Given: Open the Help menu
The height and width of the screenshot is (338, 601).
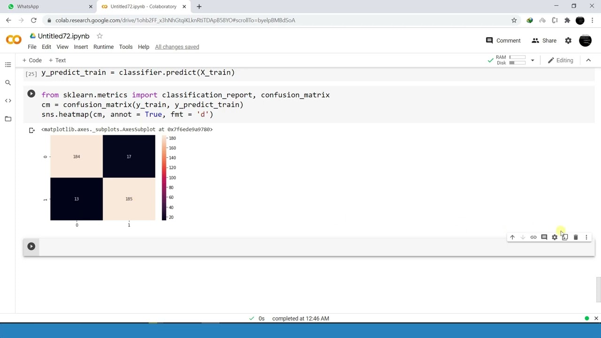Looking at the screenshot, I should (x=144, y=47).
